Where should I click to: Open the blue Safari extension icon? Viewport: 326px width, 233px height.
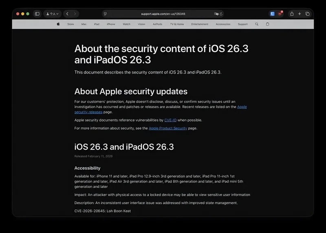(272, 14)
